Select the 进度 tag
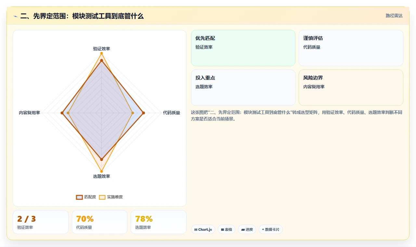 click(247, 229)
